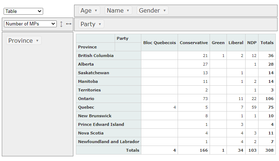Click Ontario NDP value 22
The width and height of the screenshot is (279, 161).
pos(252,99)
